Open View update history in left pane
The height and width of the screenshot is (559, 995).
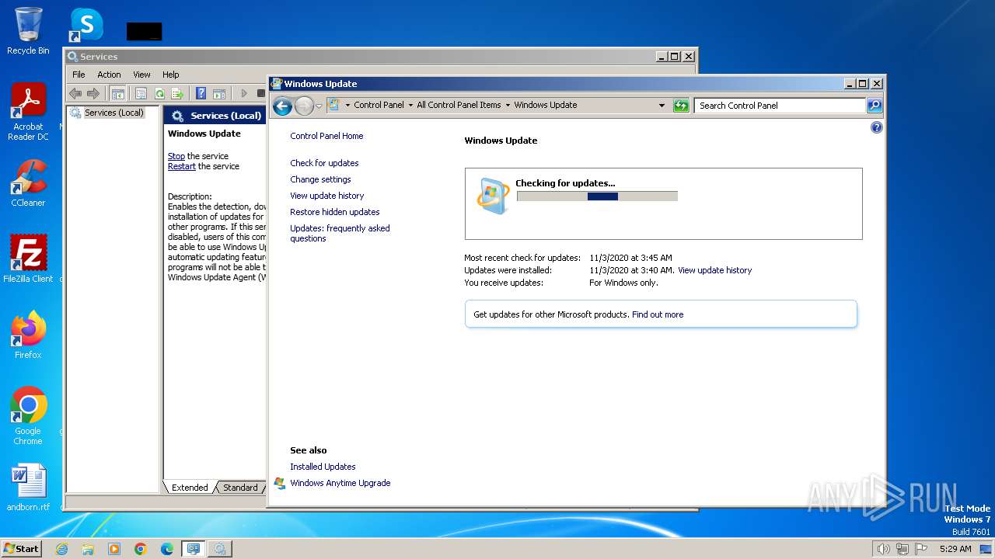(326, 196)
